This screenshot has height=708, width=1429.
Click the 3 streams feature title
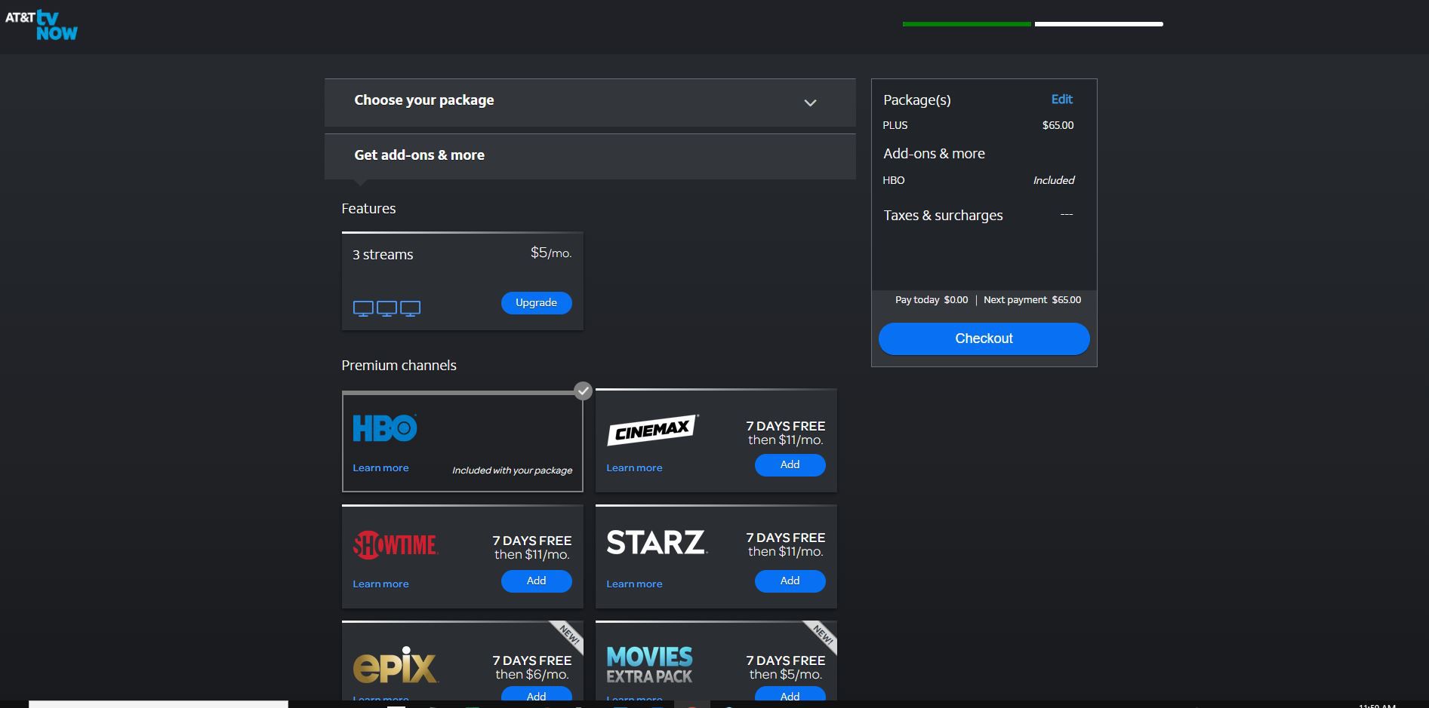[x=383, y=255]
